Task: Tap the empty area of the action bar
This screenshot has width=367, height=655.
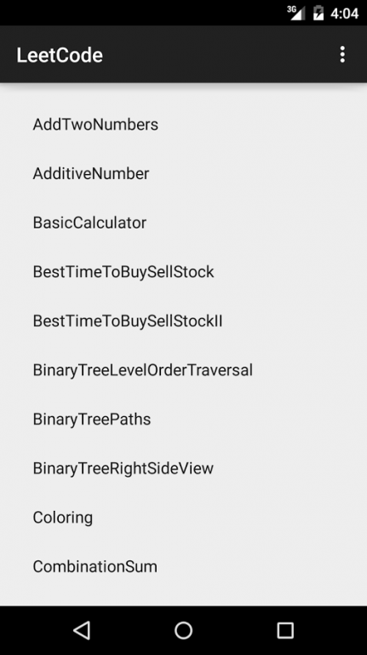Action: [217, 55]
